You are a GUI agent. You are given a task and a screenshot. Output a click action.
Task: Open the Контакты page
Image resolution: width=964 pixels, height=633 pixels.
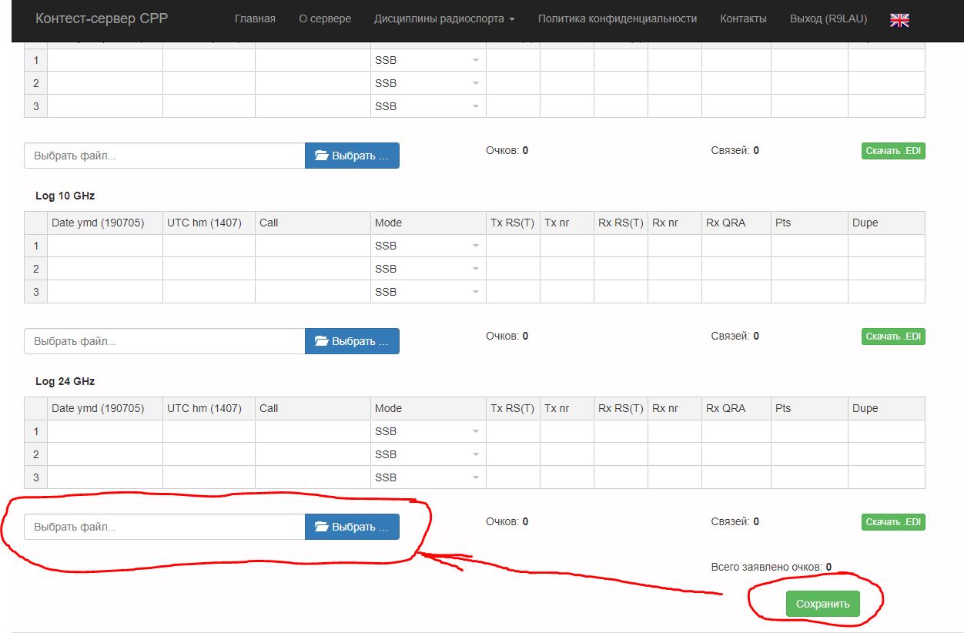(743, 18)
